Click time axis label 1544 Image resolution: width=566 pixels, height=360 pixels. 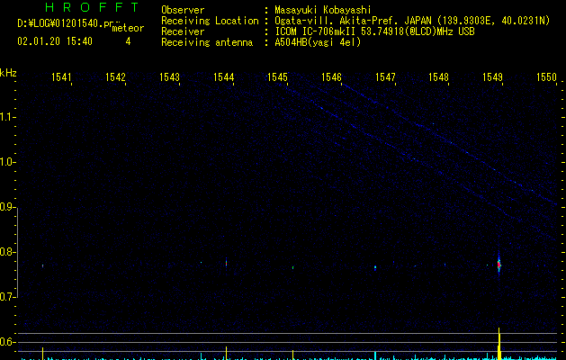click(223, 77)
